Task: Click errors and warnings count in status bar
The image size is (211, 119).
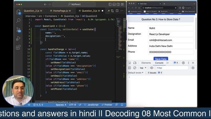Action: tap(38, 105)
